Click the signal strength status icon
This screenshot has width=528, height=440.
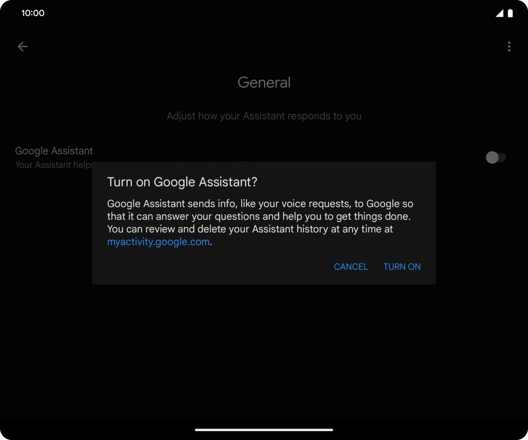click(499, 13)
